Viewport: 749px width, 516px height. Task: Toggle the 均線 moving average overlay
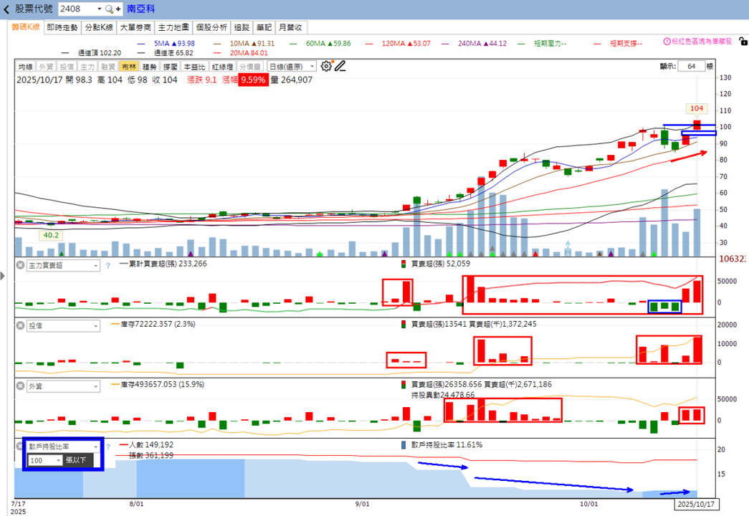[26, 67]
